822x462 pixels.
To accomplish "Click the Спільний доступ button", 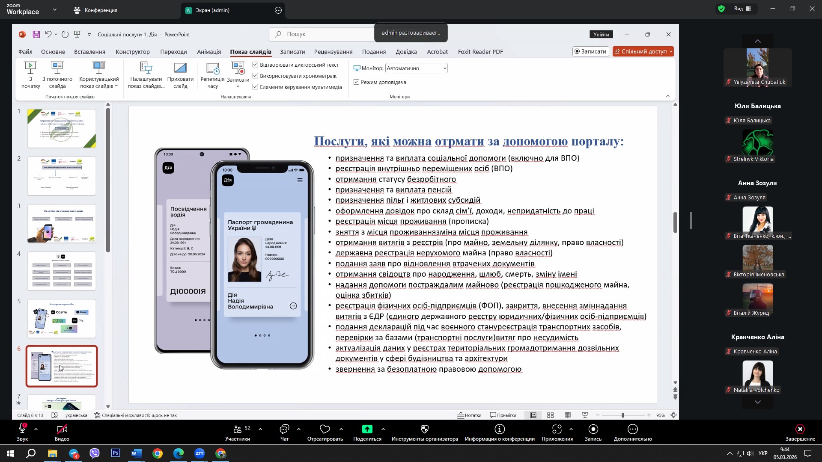I will click(x=640, y=51).
